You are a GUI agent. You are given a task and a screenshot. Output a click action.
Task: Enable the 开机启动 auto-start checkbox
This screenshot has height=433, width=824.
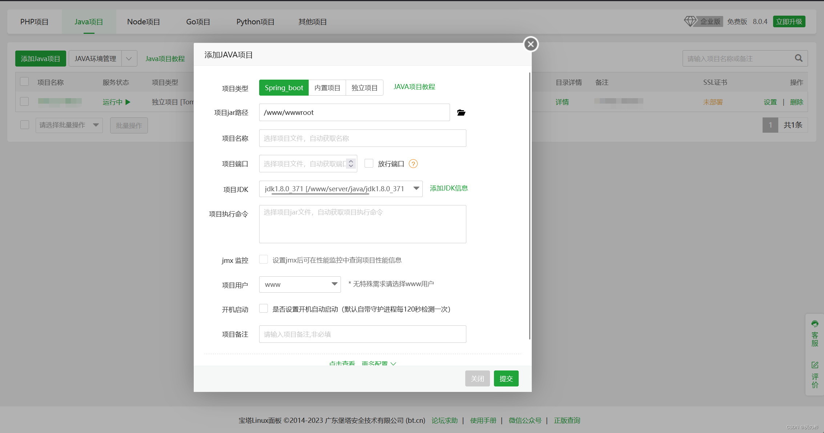pos(264,308)
